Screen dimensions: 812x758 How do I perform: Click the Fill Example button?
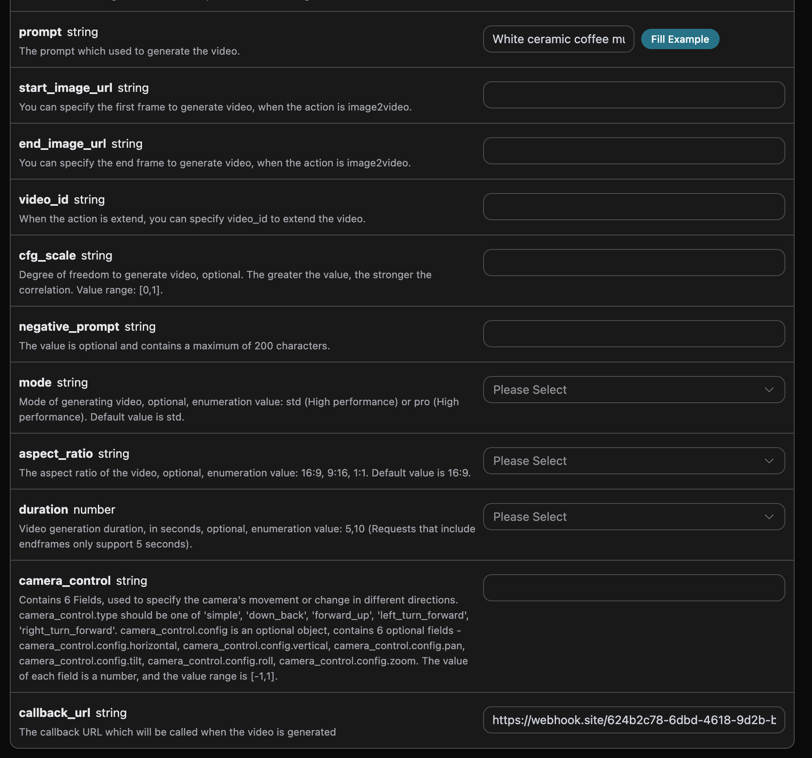tap(680, 39)
